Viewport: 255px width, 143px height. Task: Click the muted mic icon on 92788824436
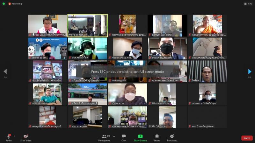30,103
